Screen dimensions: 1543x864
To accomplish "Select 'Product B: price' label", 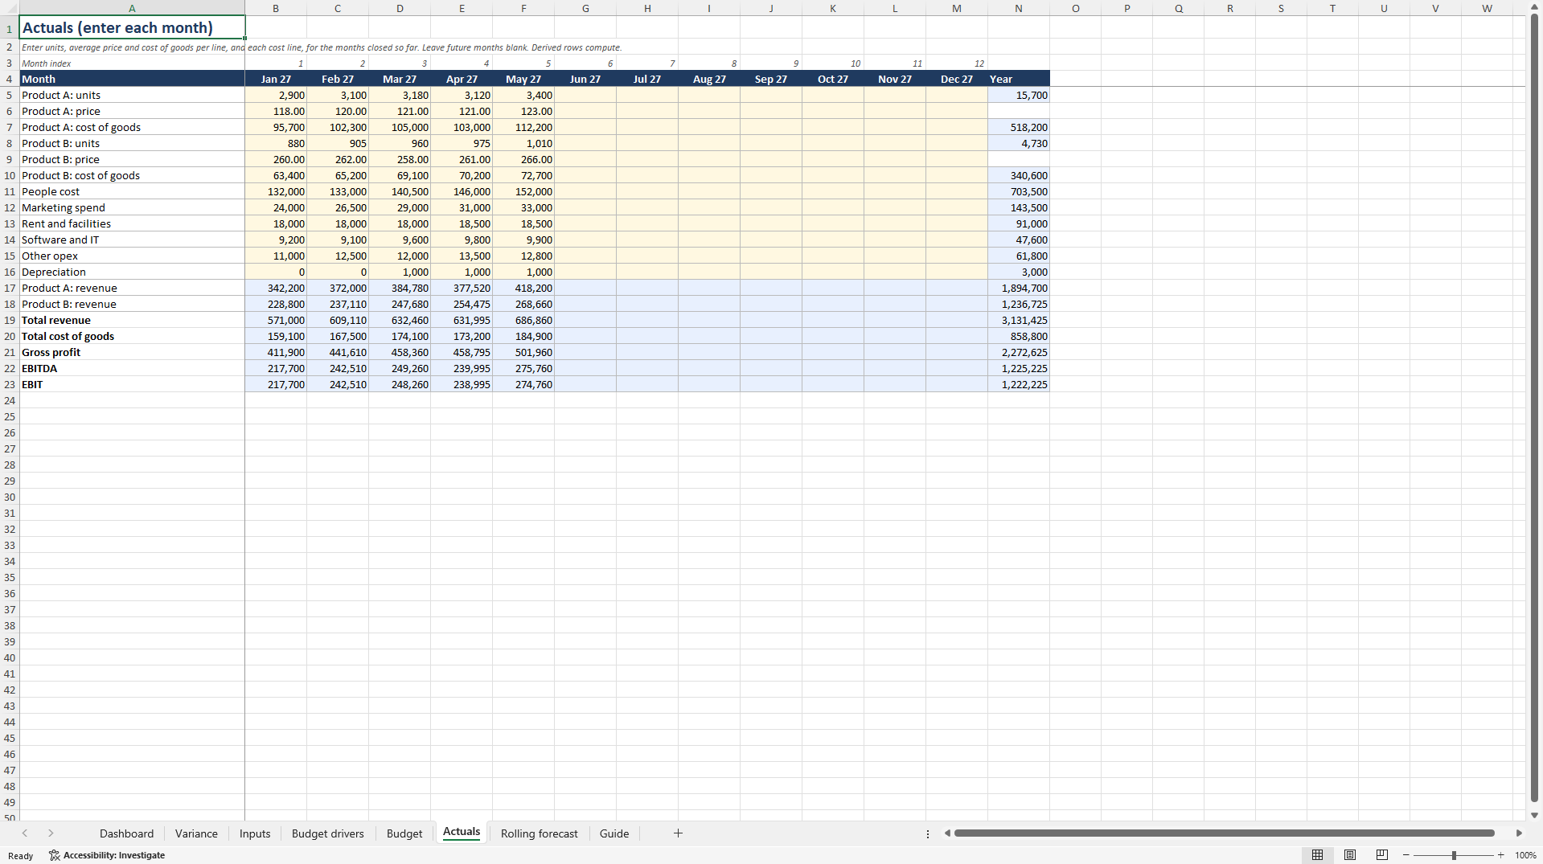I will pyautogui.click(x=132, y=159).
